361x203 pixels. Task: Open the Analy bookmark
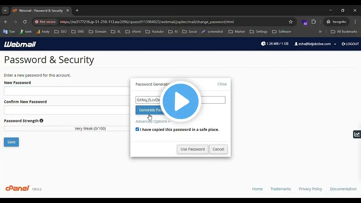[43, 32]
